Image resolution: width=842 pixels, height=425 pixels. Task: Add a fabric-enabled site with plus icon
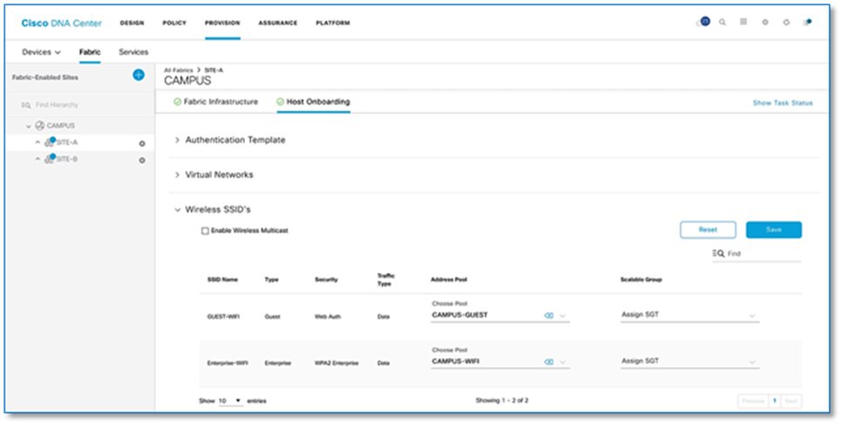point(139,75)
